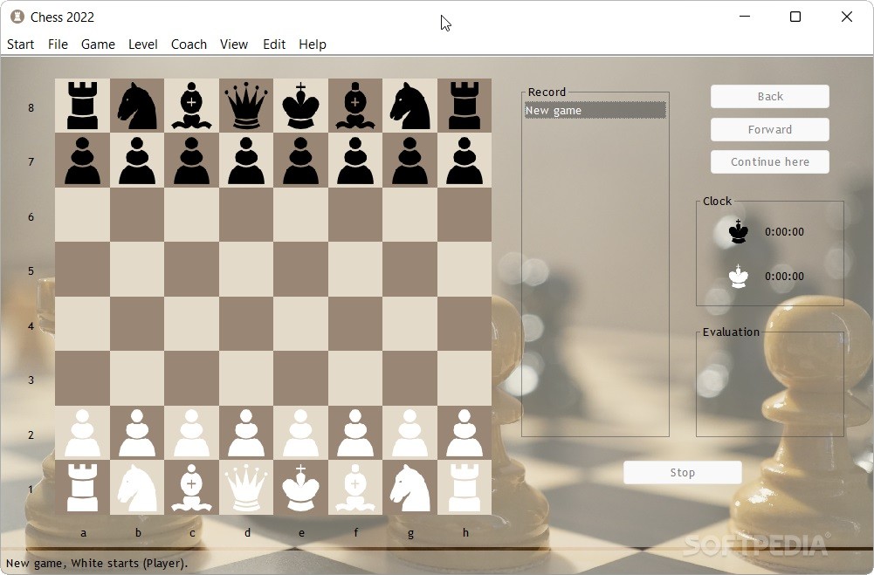Open the Help menu
The image size is (874, 575).
tap(313, 44)
